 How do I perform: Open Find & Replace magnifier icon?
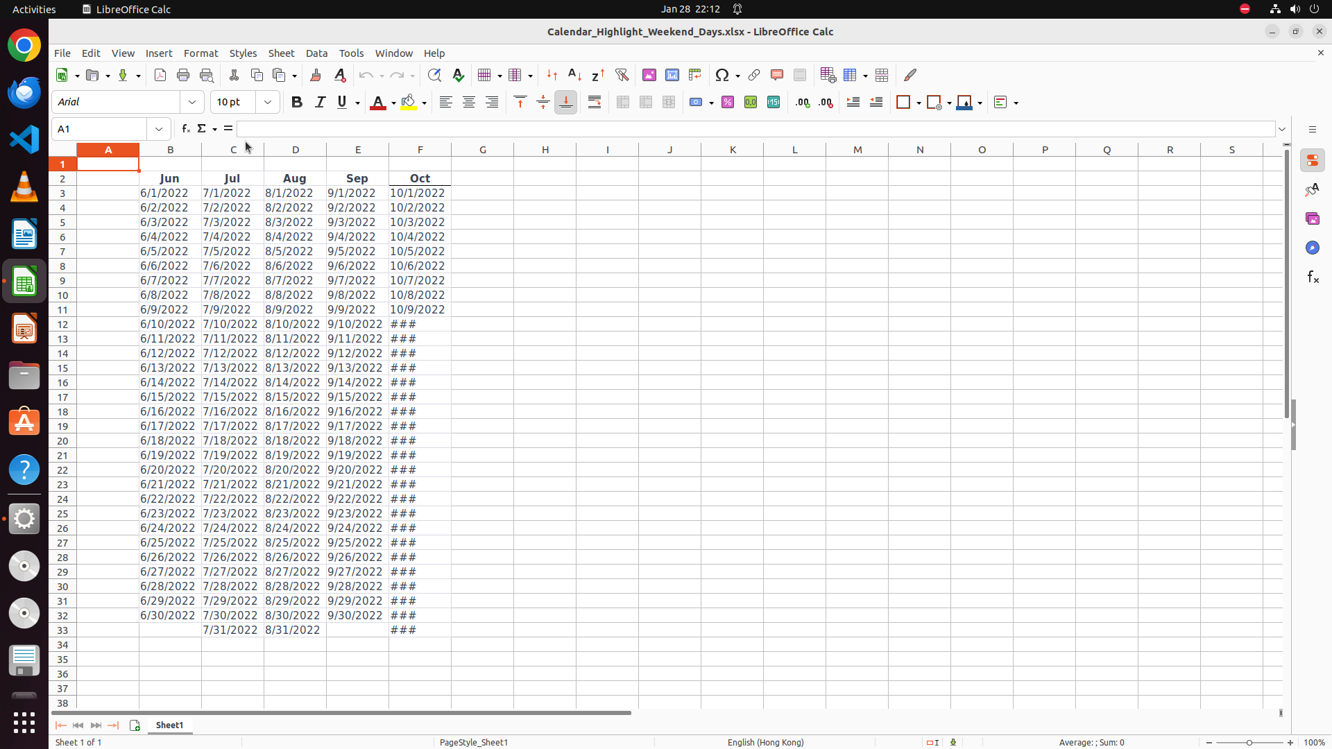434,75
